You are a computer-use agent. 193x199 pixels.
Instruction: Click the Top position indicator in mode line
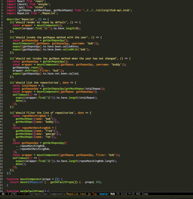(x=95, y=194)
